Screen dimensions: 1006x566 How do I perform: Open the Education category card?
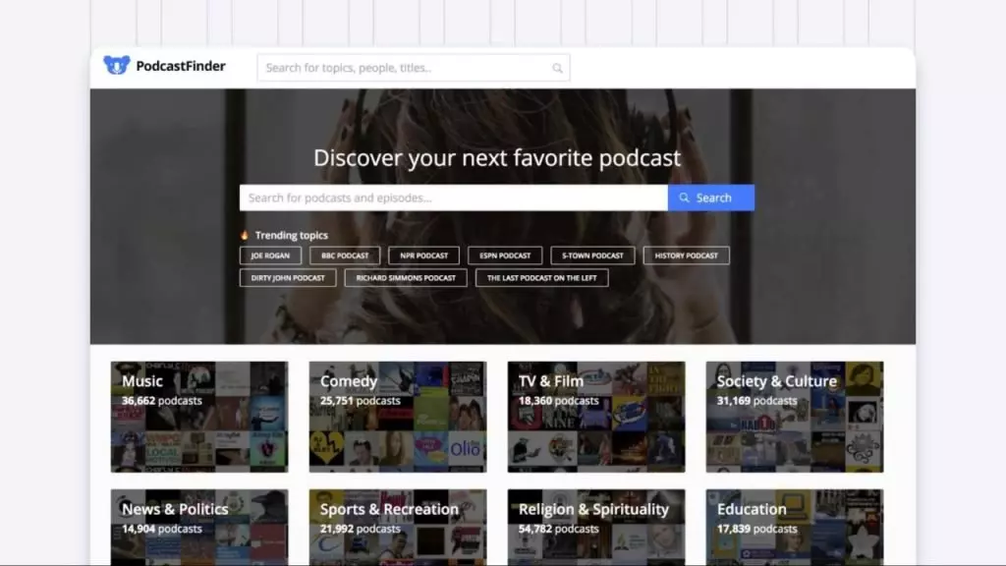tap(795, 528)
